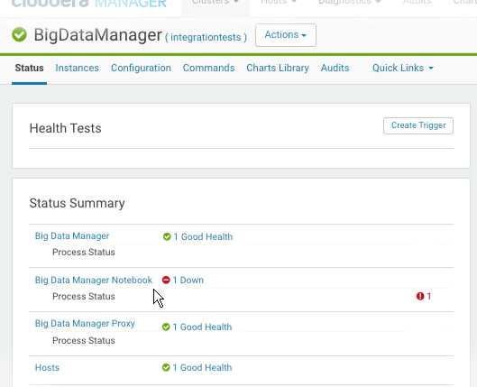Go to the Charts Library tab

click(278, 68)
